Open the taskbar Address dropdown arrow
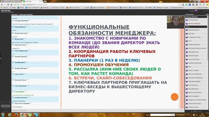Image resolution: width=209 pixels, height=117 pixels. (x=171, y=115)
